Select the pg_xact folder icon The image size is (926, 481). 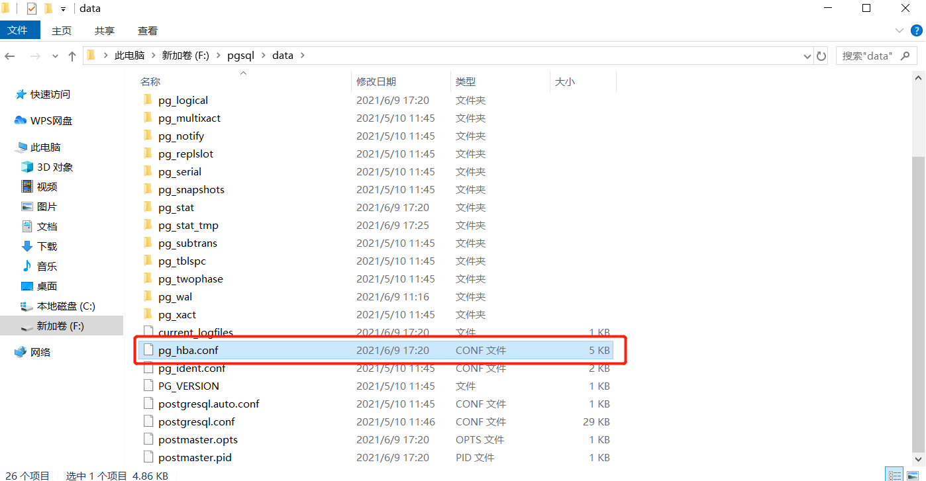click(x=148, y=314)
